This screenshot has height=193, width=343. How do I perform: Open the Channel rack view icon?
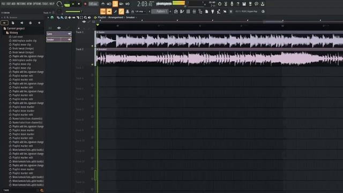tap(188, 11)
